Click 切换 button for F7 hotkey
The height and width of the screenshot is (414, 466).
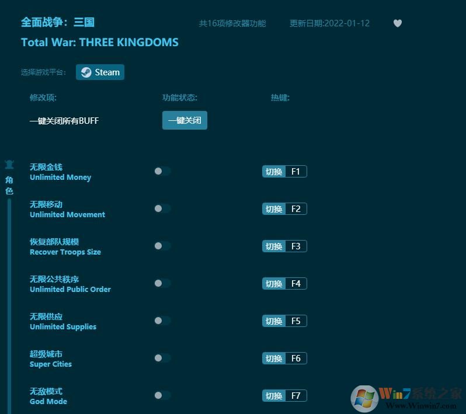pos(274,396)
